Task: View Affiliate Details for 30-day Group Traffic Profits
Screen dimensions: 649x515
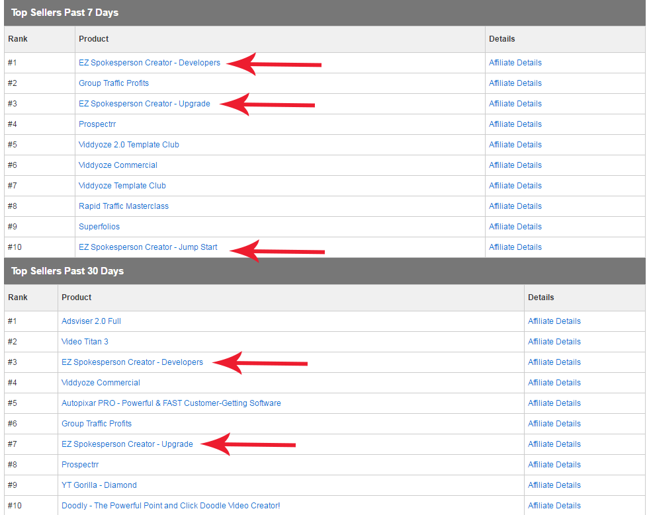Action: click(x=554, y=424)
